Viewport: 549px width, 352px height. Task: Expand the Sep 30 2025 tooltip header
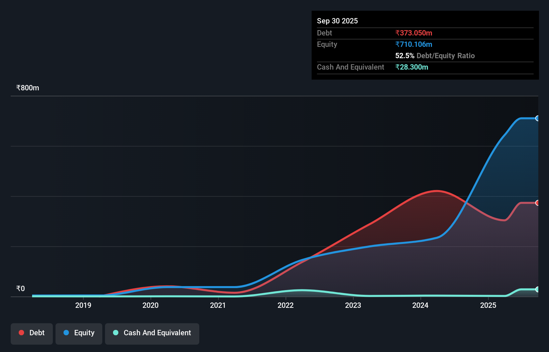[x=337, y=21]
